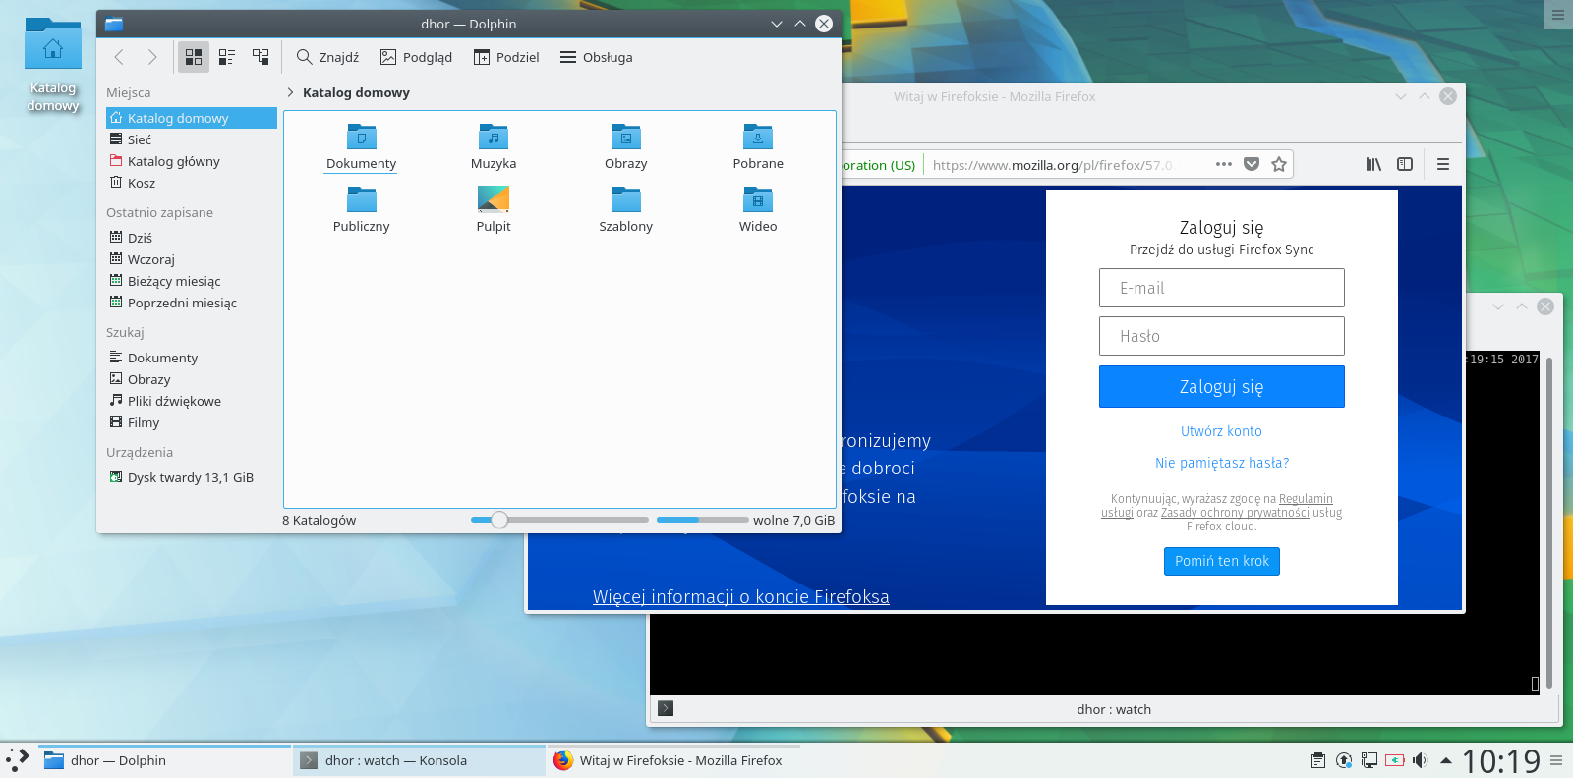This screenshot has height=778, width=1573.
Task: Go back in Dolphin navigation history
Action: point(119,57)
